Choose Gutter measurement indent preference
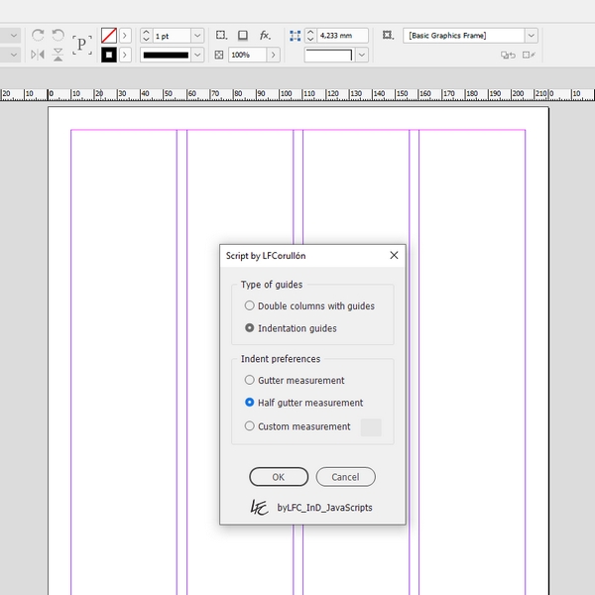Screen dimensions: 595x595 295,380
